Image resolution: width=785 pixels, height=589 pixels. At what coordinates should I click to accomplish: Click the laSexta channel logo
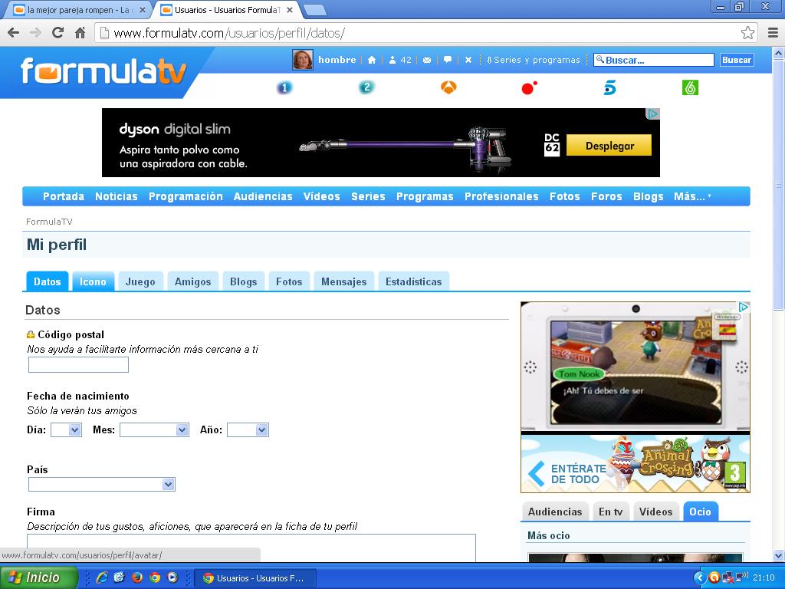click(x=690, y=88)
